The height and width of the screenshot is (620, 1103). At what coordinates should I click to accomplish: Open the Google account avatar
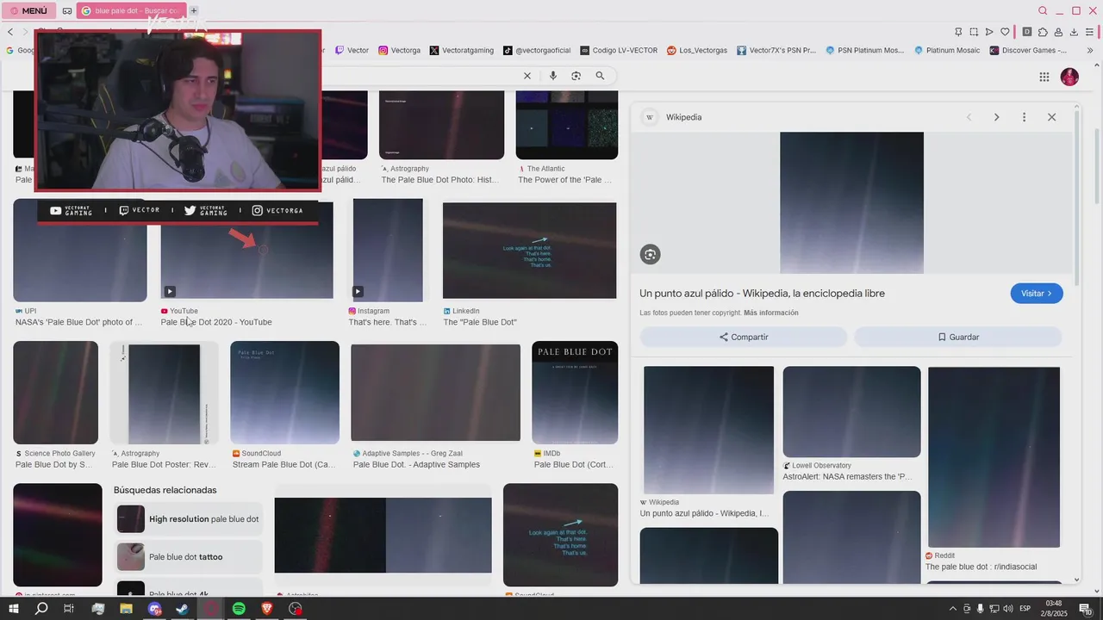[1069, 77]
